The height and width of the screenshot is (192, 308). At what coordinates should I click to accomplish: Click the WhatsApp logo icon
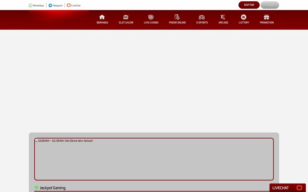tap(31, 6)
